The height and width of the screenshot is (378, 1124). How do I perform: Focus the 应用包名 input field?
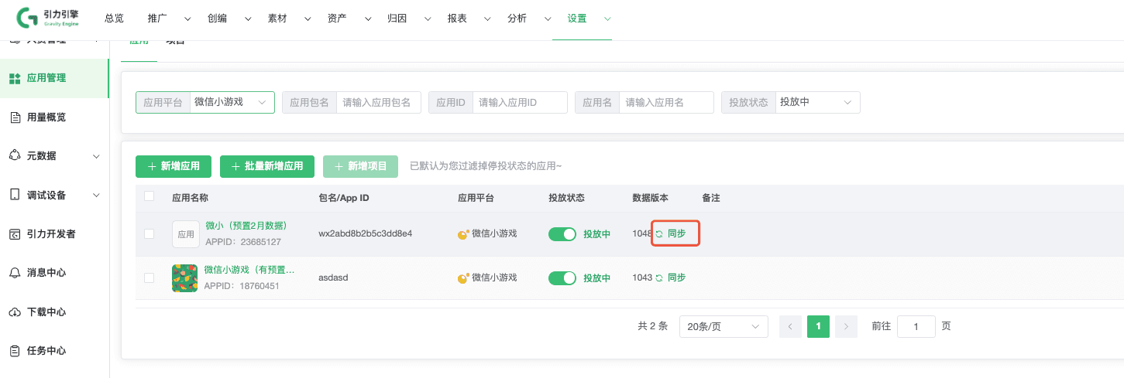pos(379,102)
